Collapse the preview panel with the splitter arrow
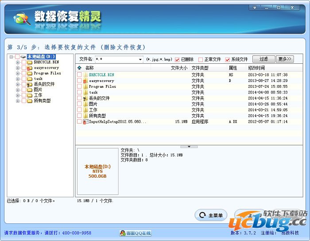Image resolution: width=310 pixels, height=241 pixels. (189, 147)
